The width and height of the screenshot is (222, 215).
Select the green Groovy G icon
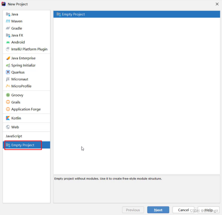point(8,95)
